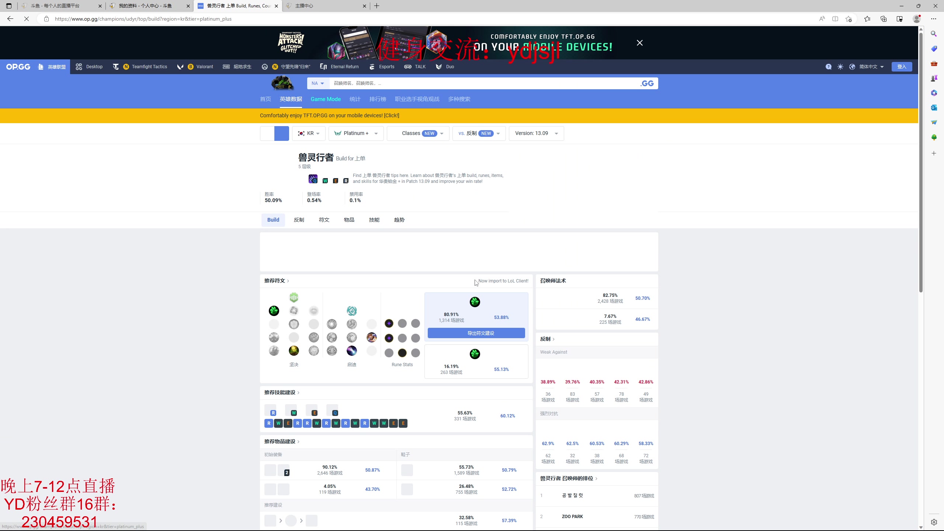
Task: Open the browser split screen icon
Action: pyautogui.click(x=835, y=19)
